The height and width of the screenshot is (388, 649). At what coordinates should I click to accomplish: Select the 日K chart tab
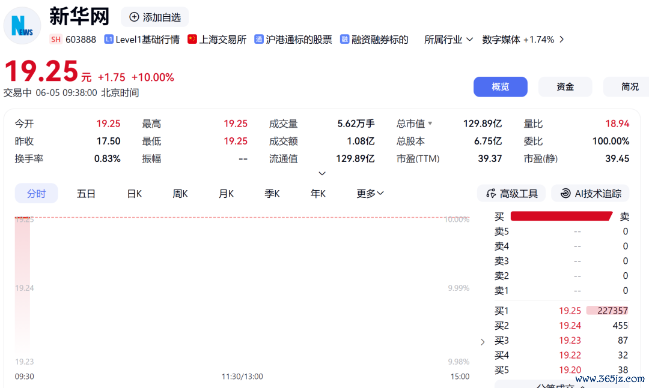pos(135,193)
